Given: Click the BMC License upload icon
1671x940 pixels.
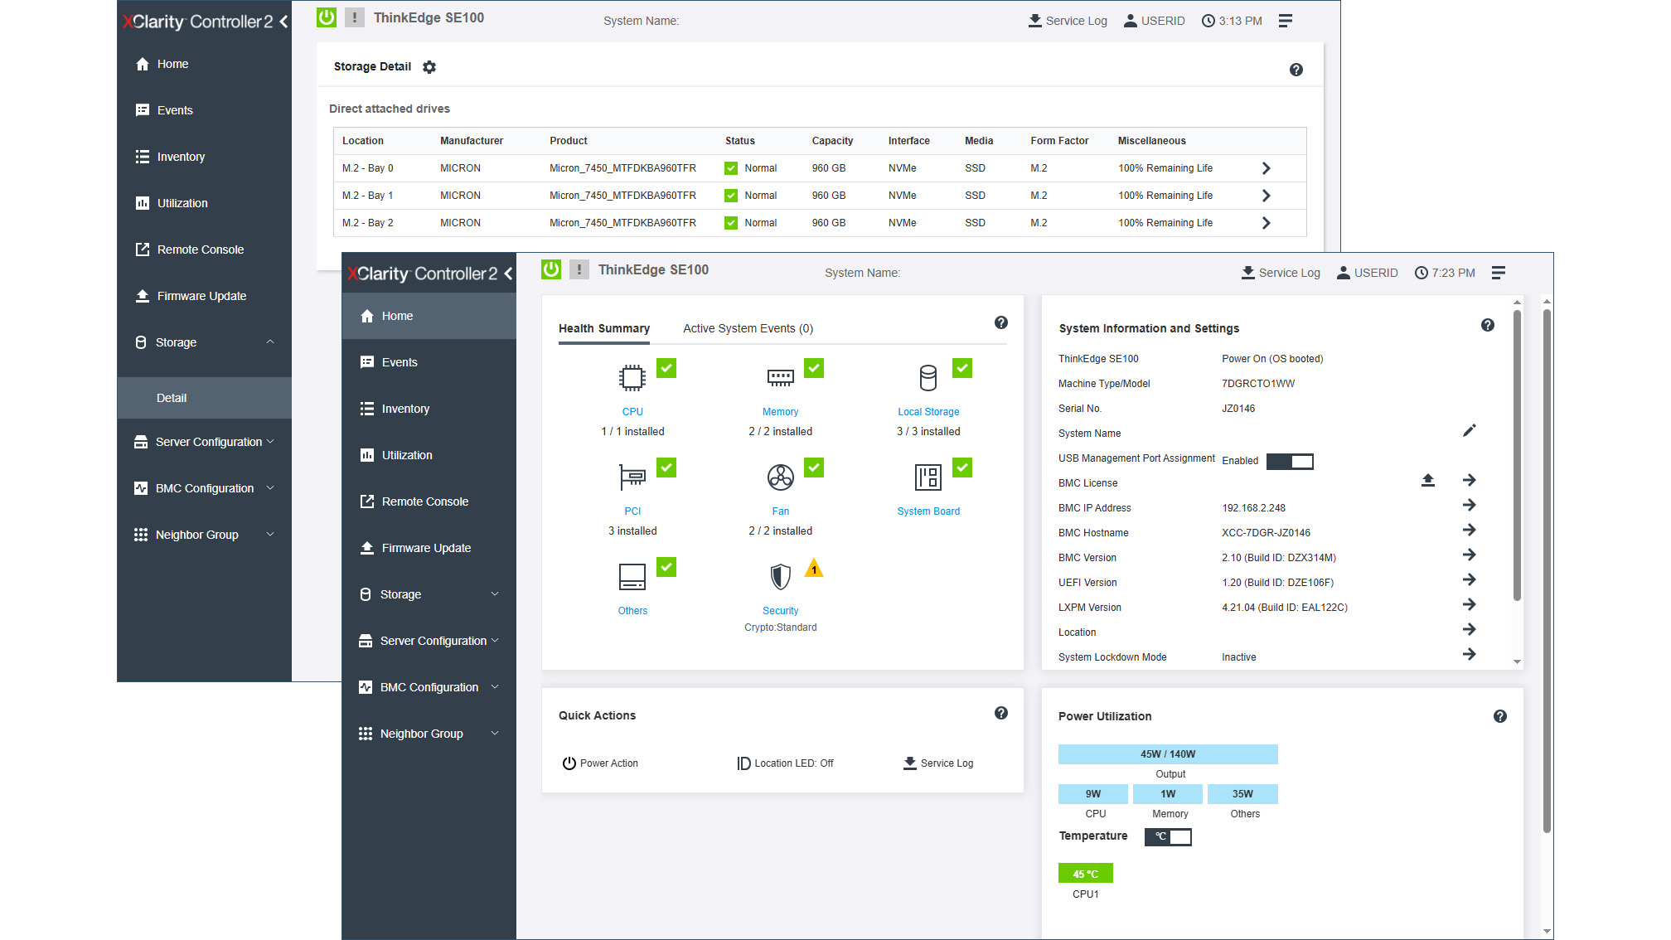Looking at the screenshot, I should point(1427,480).
